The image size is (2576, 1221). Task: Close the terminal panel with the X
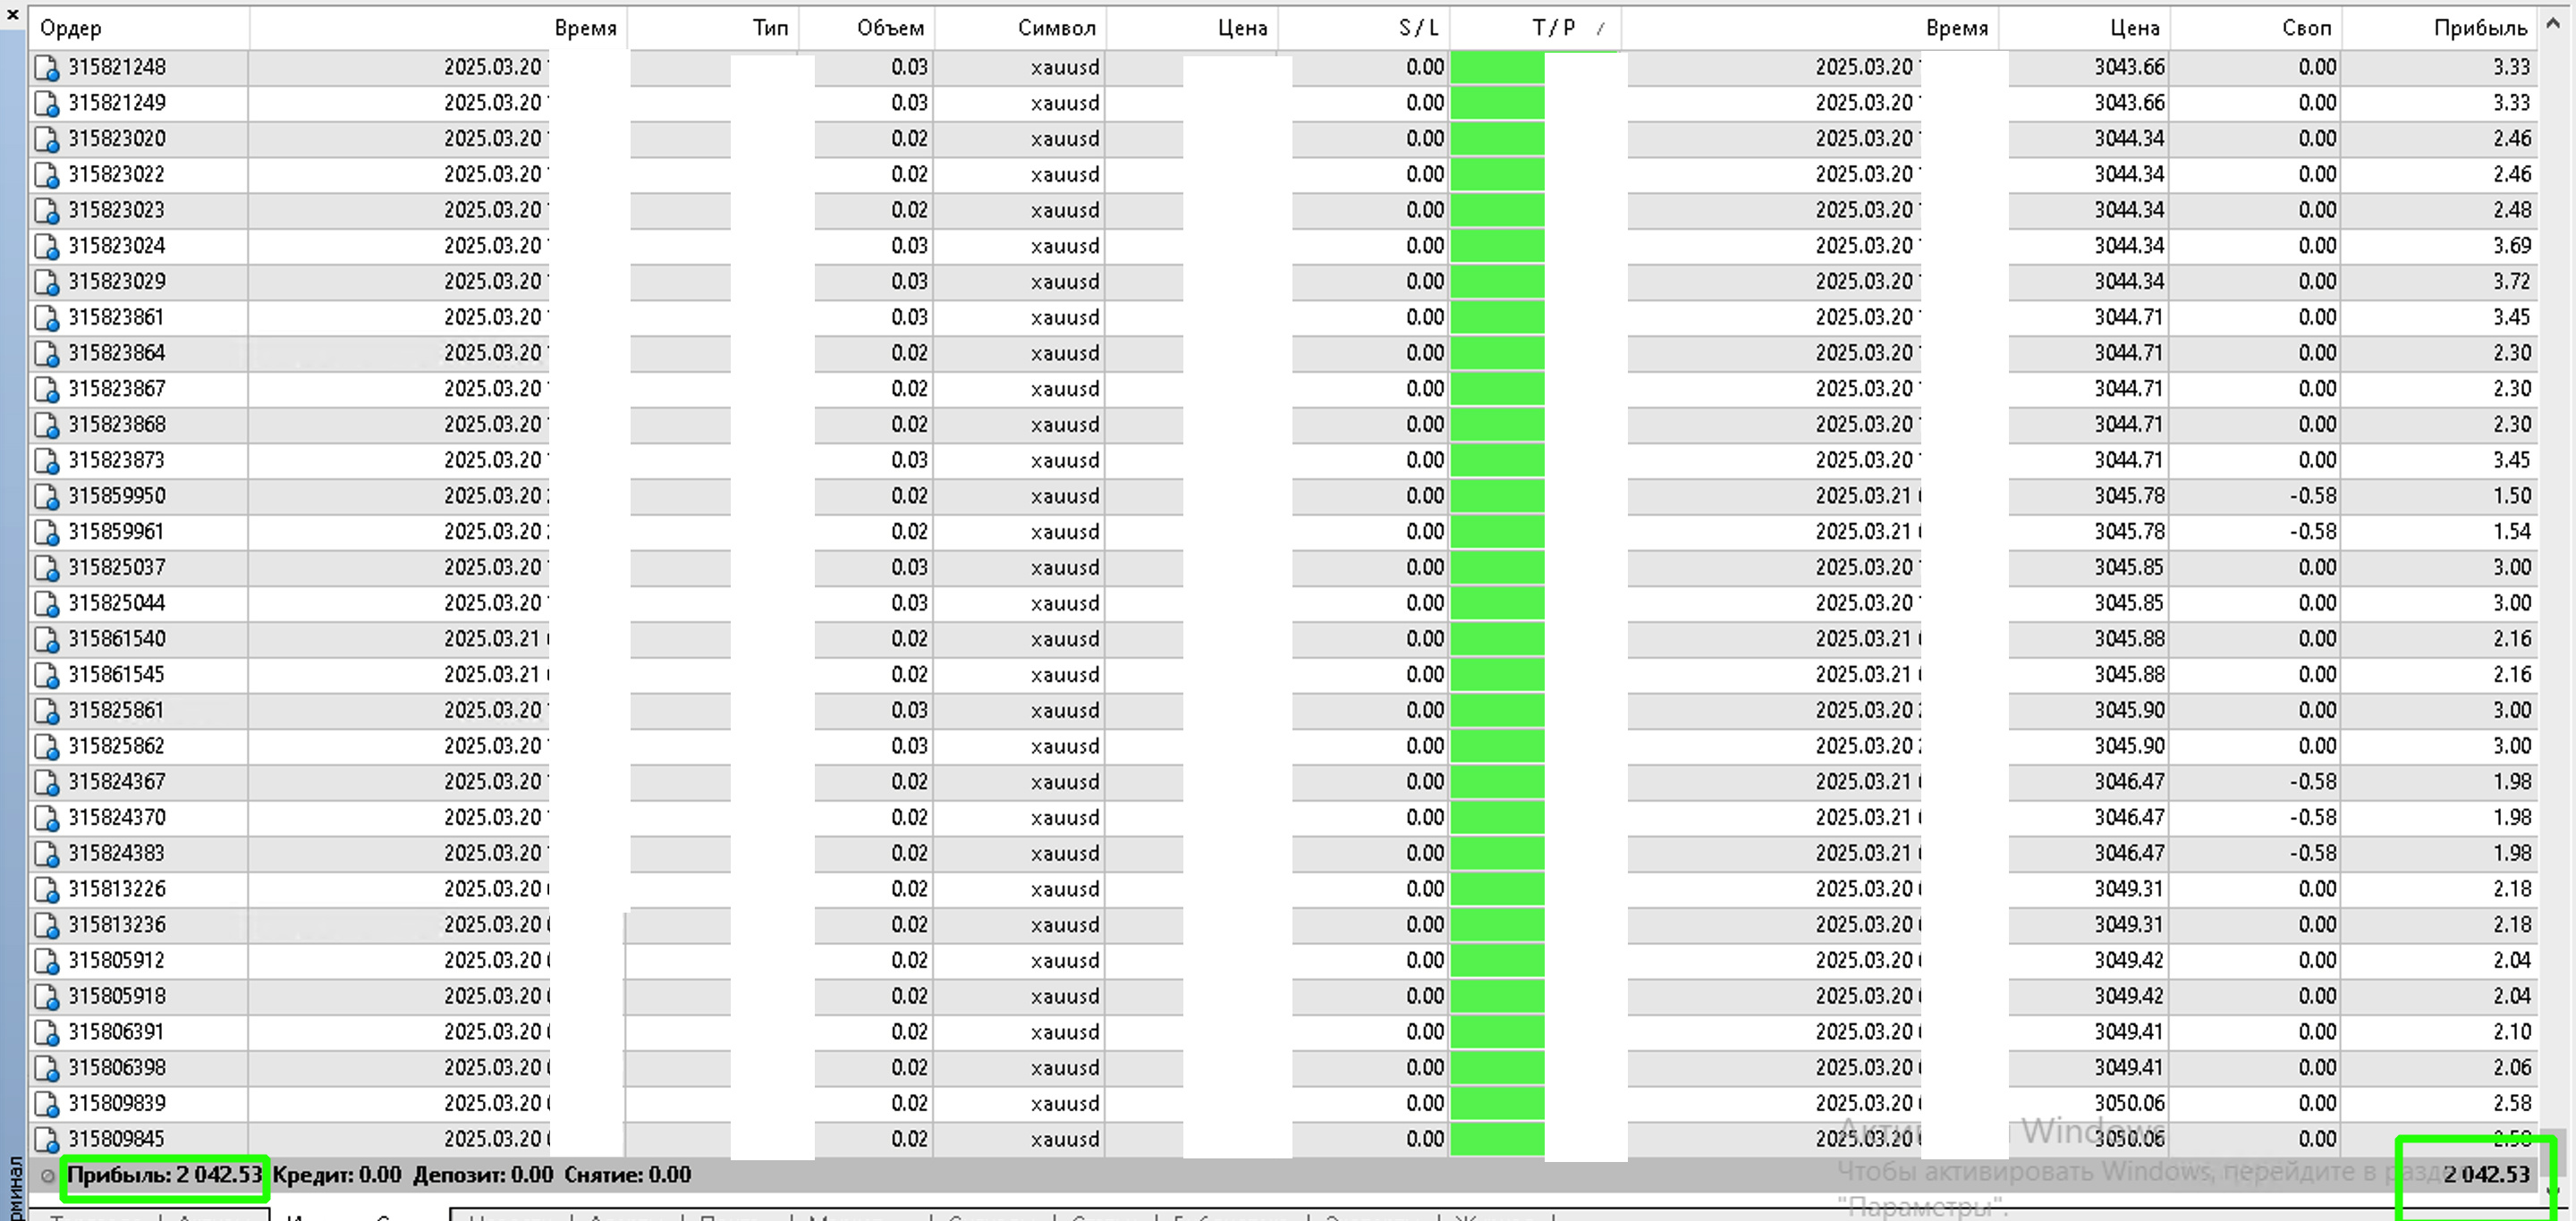[x=12, y=14]
